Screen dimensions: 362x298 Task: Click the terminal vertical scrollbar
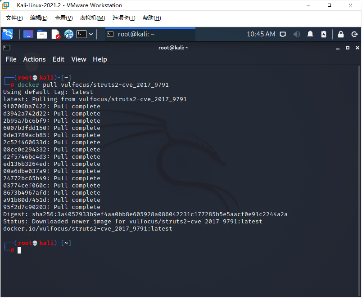coord(359,180)
